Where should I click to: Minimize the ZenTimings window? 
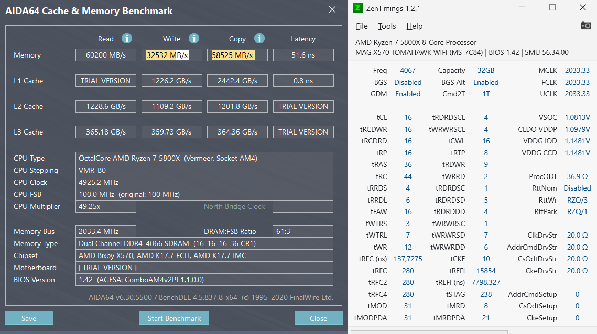coord(522,7)
